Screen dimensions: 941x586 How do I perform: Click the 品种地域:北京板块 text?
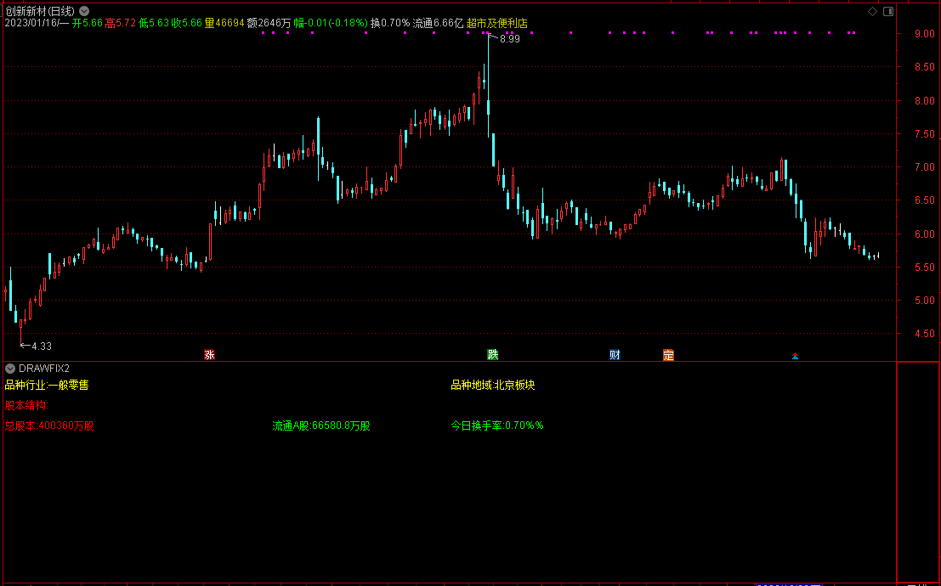492,385
